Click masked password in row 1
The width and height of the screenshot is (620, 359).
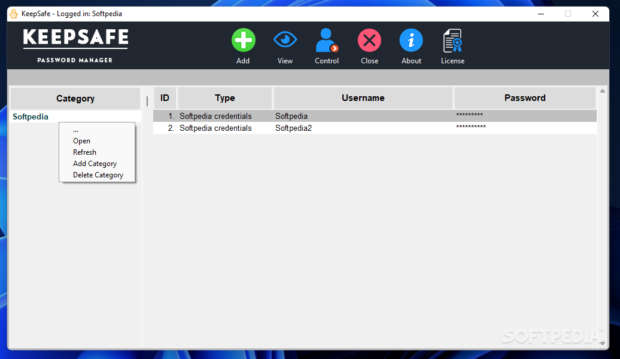pyautogui.click(x=469, y=115)
